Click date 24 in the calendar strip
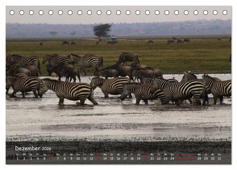This screenshot has height=170, width=237. 172,158
